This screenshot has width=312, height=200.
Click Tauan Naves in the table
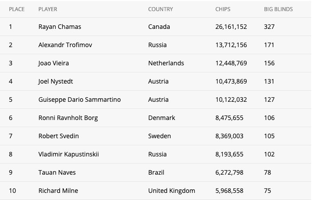coord(57,172)
